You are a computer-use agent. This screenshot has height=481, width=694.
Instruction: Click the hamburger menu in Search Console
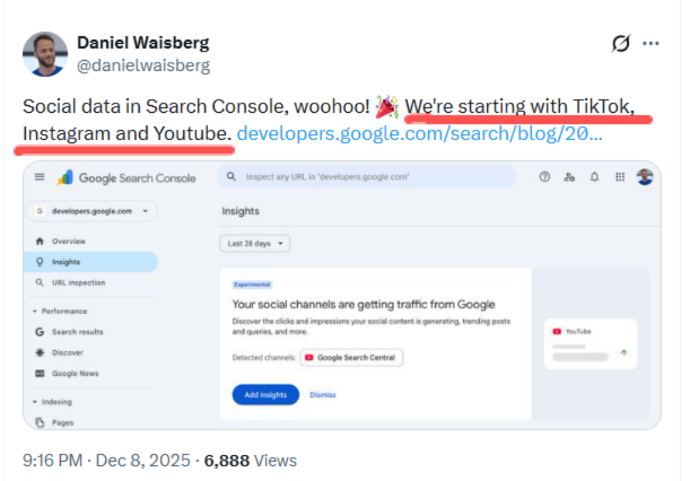pyautogui.click(x=39, y=177)
